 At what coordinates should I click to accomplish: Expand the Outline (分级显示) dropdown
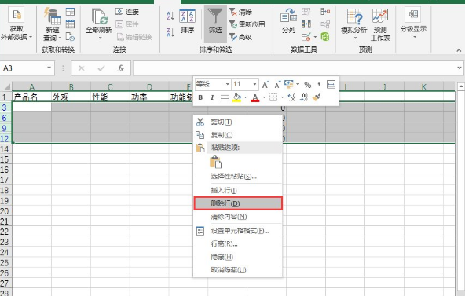pos(414,37)
